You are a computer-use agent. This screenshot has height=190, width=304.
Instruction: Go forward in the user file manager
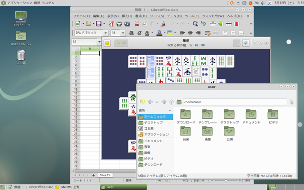coord(164,102)
